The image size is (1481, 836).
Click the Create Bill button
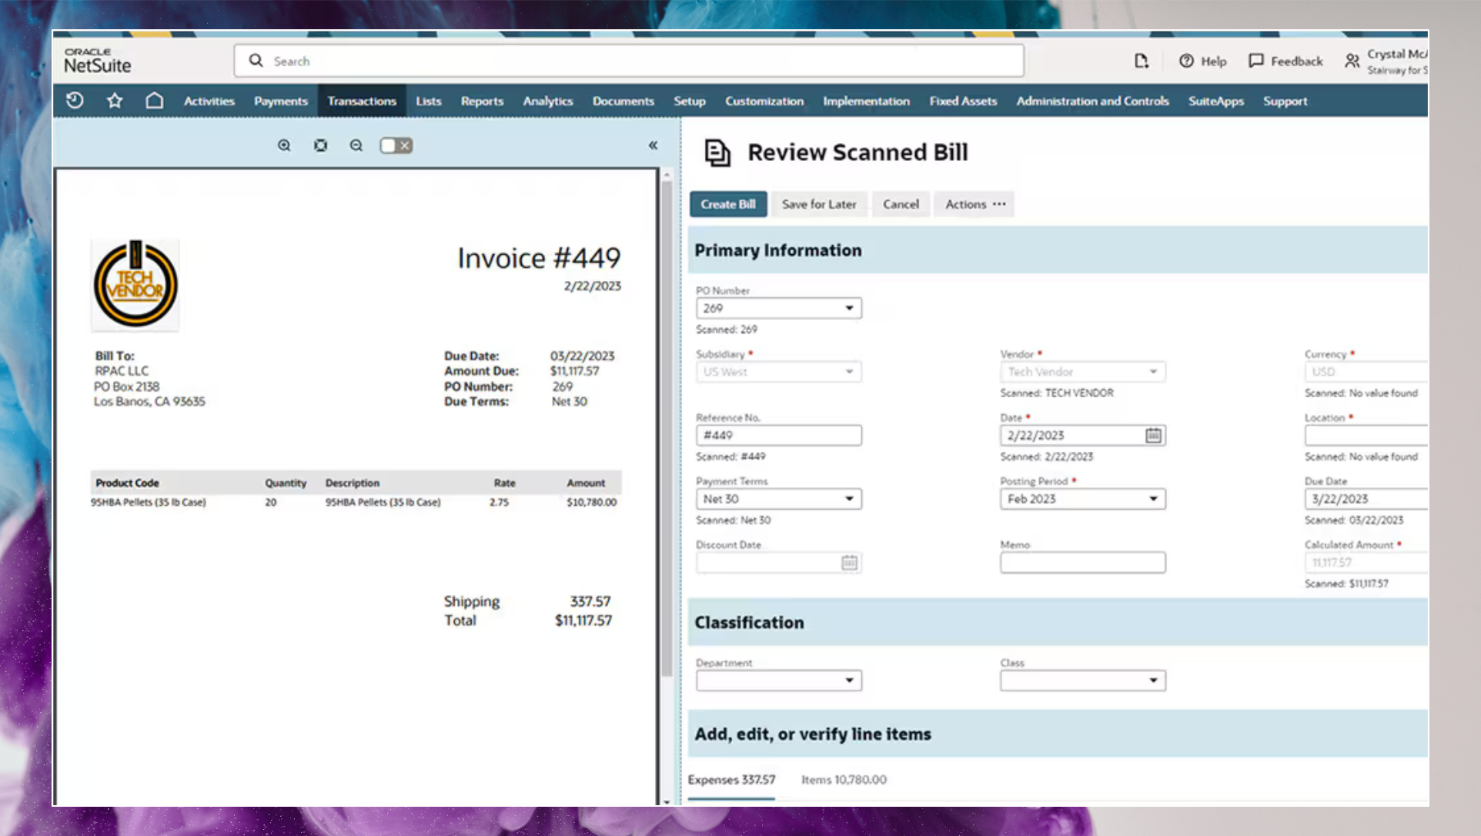point(728,204)
